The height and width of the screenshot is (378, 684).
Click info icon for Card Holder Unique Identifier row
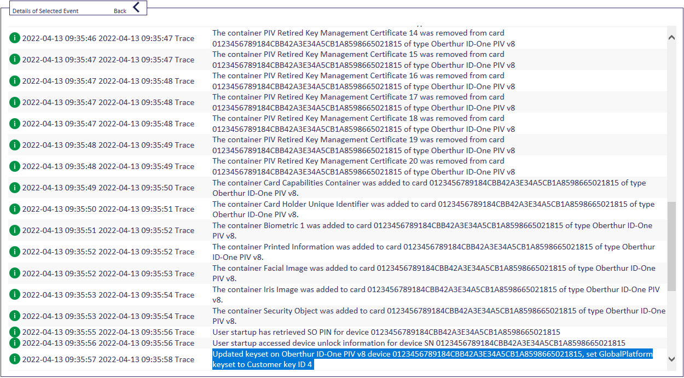(15, 209)
